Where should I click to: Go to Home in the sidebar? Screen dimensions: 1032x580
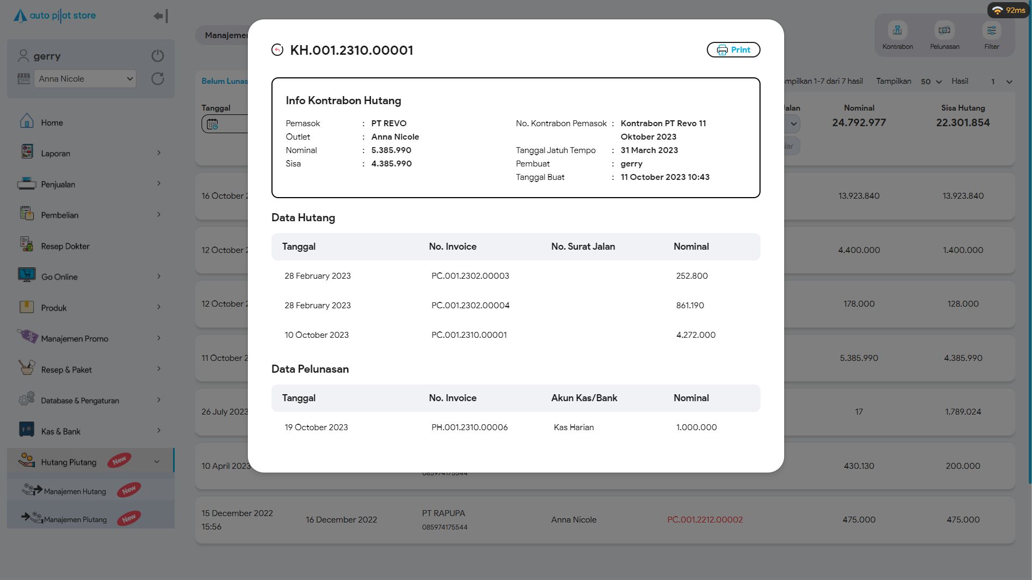tap(52, 122)
